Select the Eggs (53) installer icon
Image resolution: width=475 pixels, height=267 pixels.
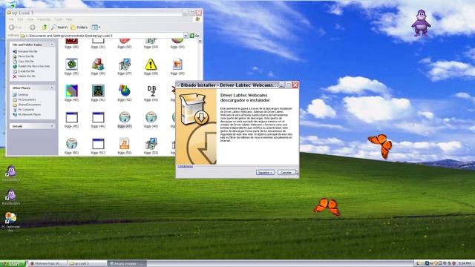[151, 143]
